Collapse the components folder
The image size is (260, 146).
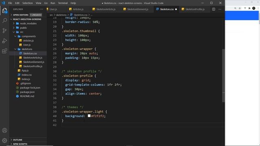click(x=28, y=36)
